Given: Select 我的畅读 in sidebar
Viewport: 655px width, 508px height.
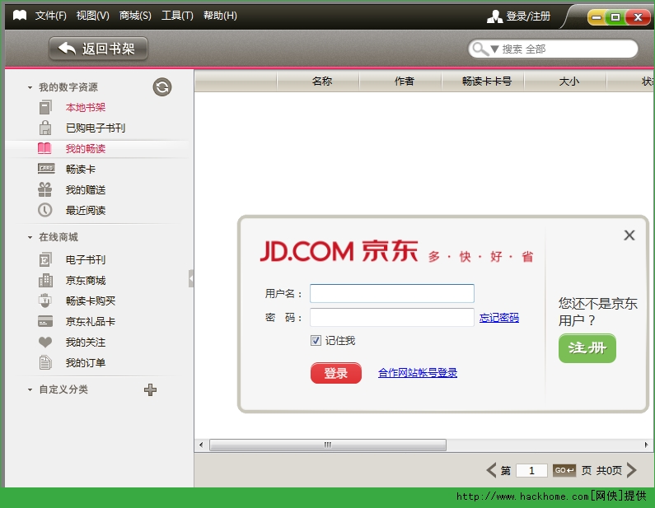Looking at the screenshot, I should 85,148.
